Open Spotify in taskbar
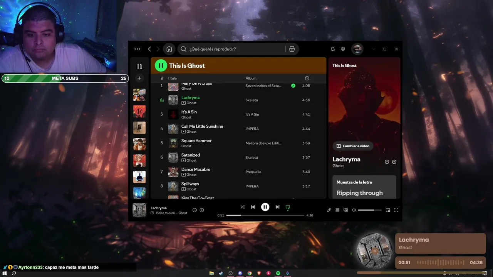The width and height of the screenshot is (493, 277). pos(278,273)
